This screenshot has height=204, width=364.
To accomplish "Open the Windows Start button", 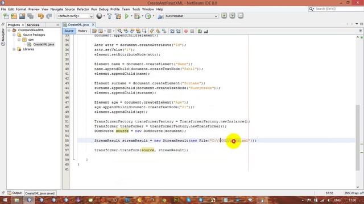I will pos(5,200).
